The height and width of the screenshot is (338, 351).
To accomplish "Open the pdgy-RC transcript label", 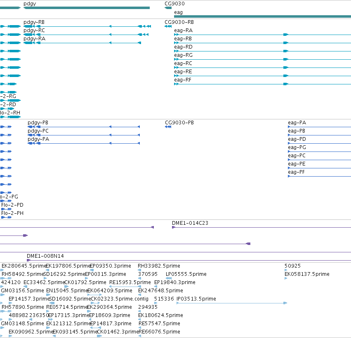I will click(34, 30).
